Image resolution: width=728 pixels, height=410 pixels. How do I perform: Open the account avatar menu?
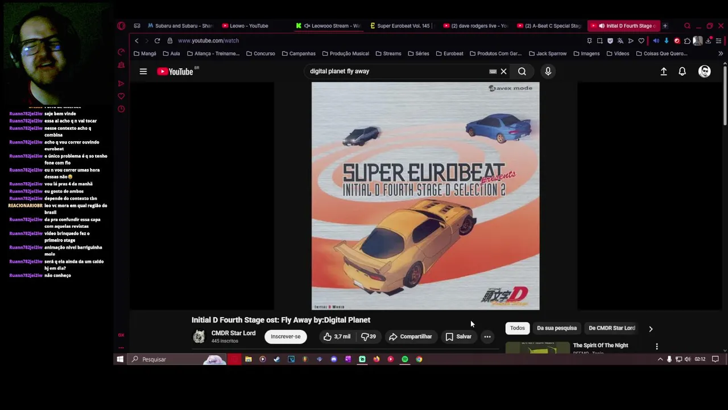coord(705,71)
